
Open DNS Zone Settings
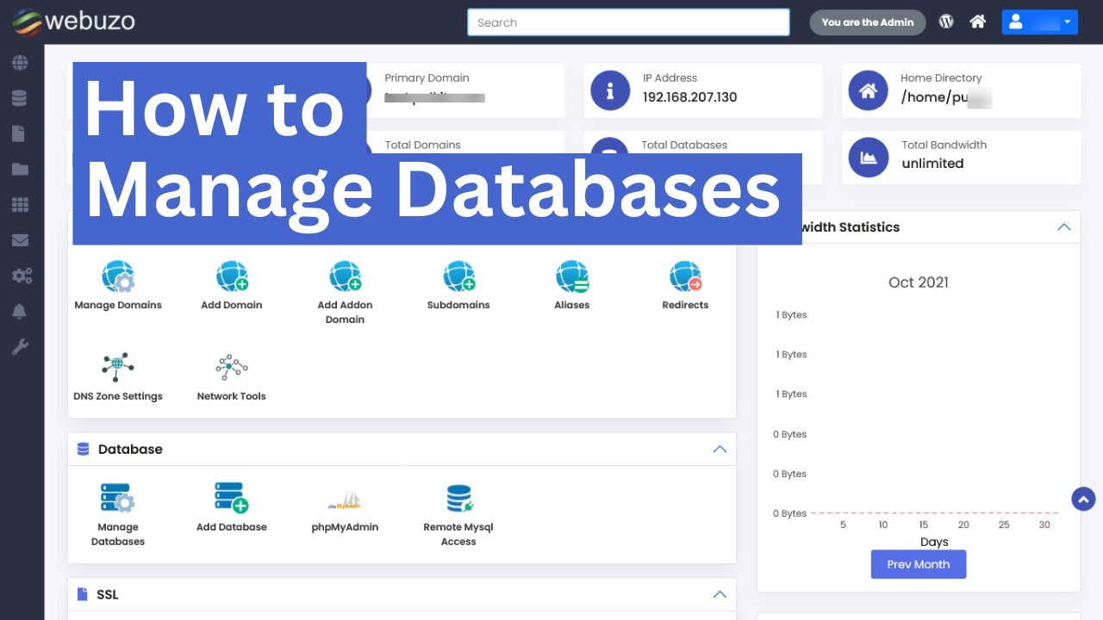(x=118, y=367)
